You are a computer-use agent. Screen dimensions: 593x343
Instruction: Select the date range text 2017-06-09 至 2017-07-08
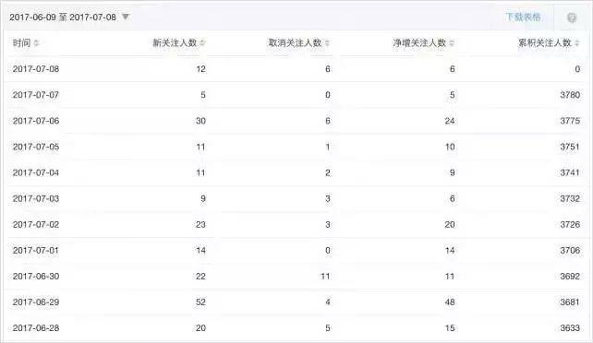coord(63,17)
